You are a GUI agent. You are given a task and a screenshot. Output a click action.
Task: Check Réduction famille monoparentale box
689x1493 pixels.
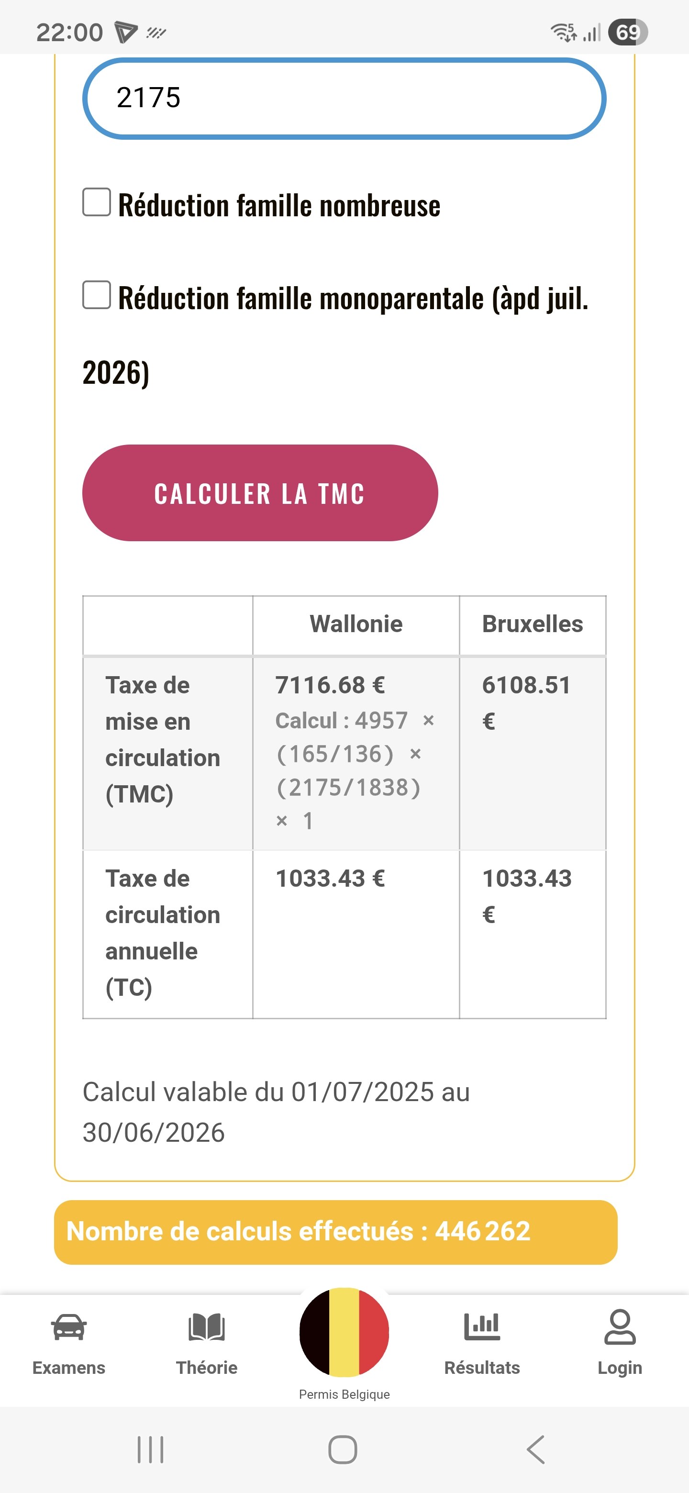click(x=97, y=295)
